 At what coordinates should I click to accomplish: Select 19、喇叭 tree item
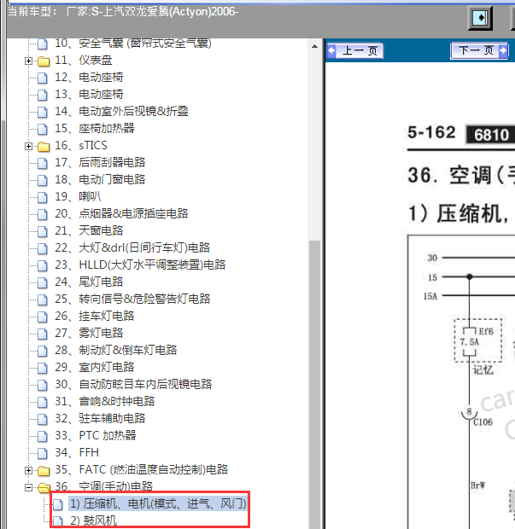coord(78,196)
